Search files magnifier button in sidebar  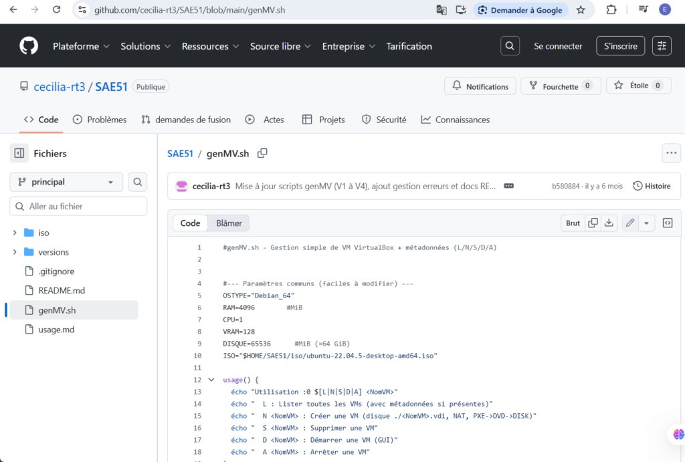(137, 182)
